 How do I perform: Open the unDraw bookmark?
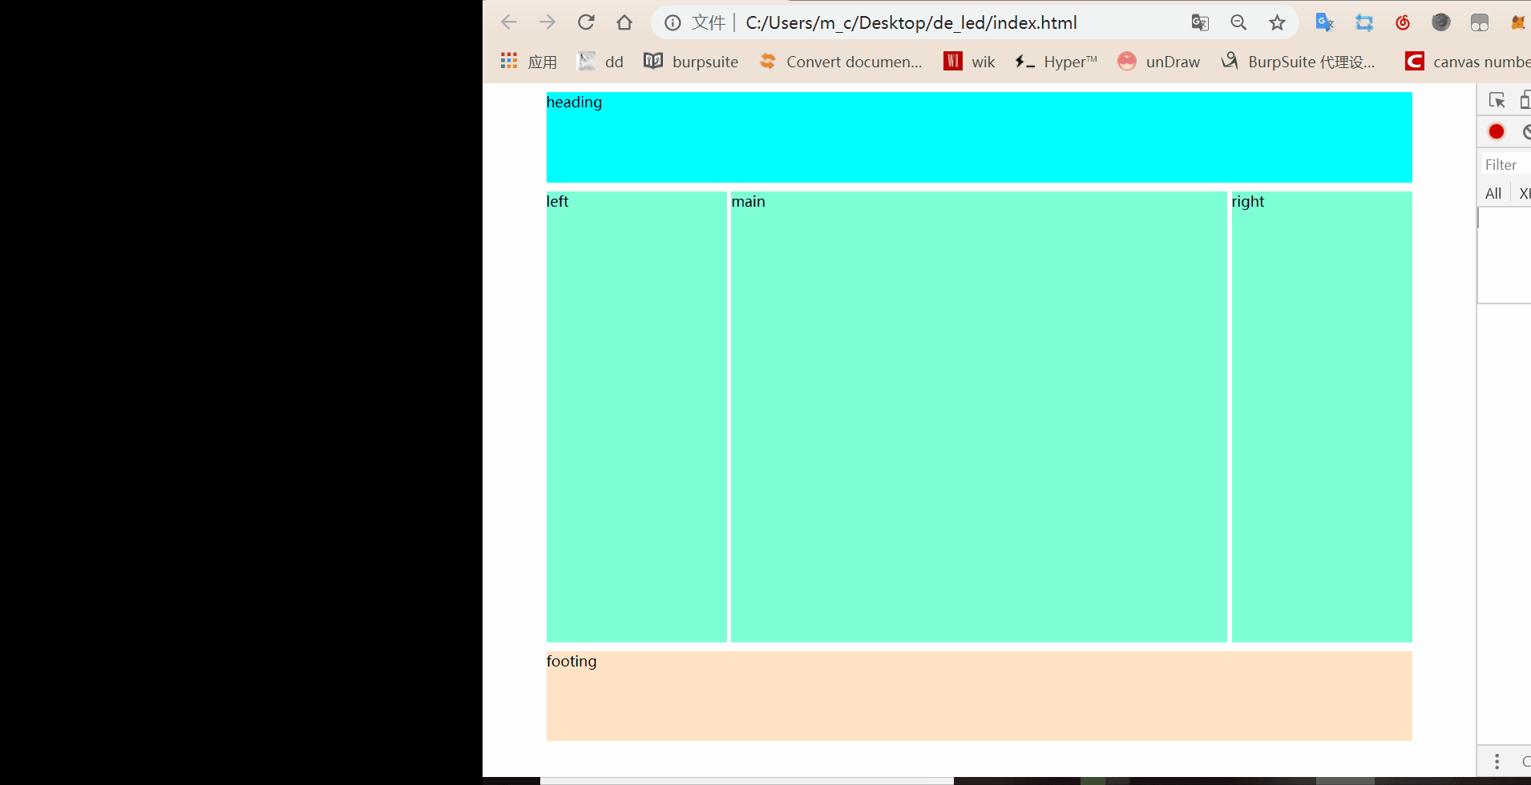coord(1158,62)
